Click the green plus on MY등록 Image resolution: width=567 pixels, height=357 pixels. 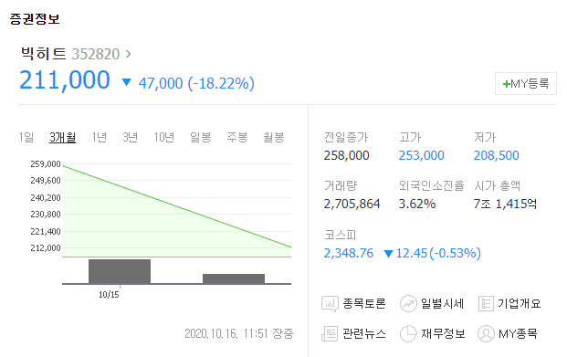506,84
